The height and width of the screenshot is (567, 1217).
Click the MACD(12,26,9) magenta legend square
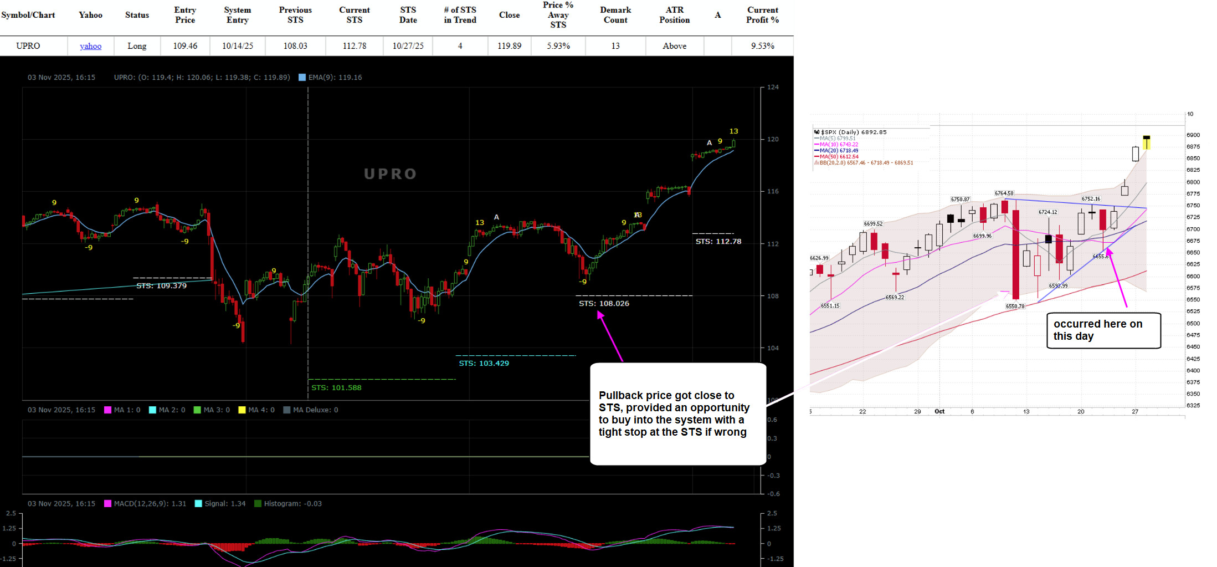tap(108, 504)
